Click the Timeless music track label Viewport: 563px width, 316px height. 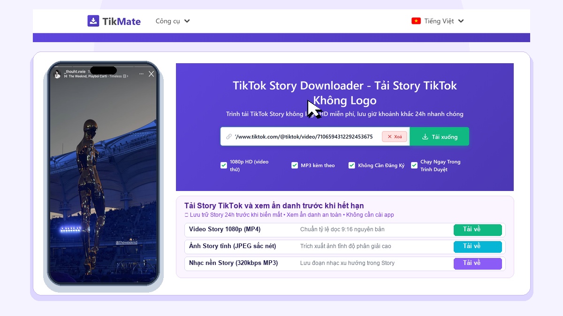[96, 76]
